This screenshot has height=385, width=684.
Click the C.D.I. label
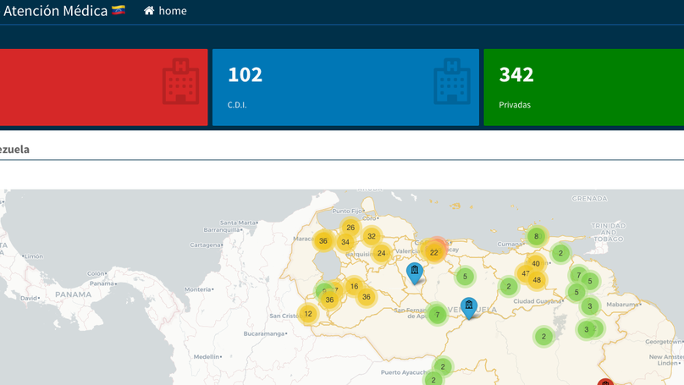[237, 105]
